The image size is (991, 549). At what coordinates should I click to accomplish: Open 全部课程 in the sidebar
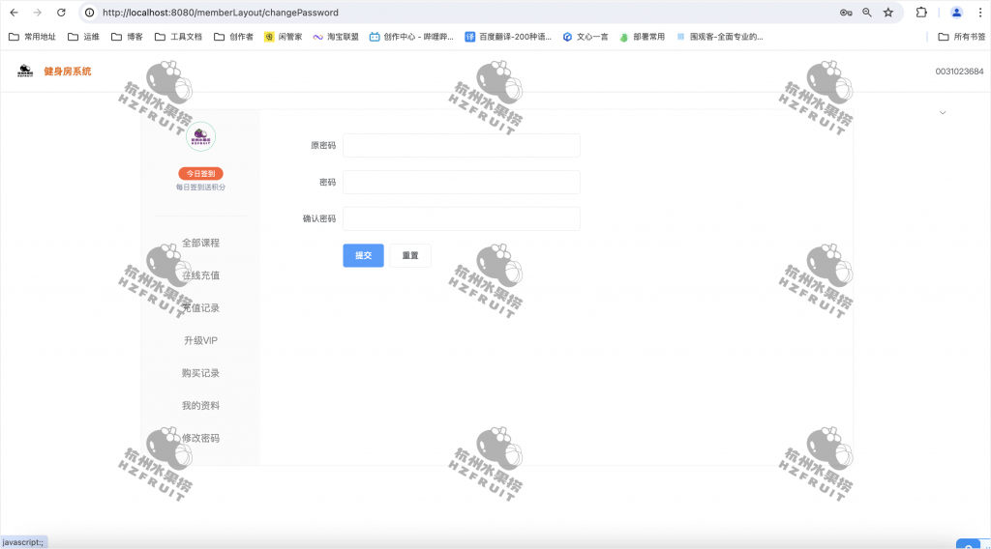coord(201,243)
